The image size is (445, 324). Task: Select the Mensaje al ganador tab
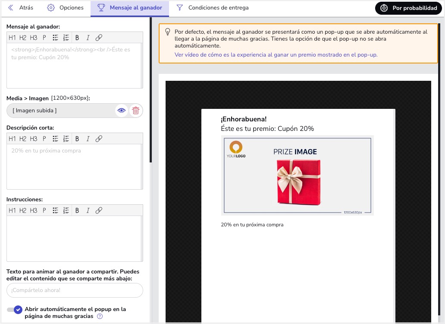click(130, 8)
